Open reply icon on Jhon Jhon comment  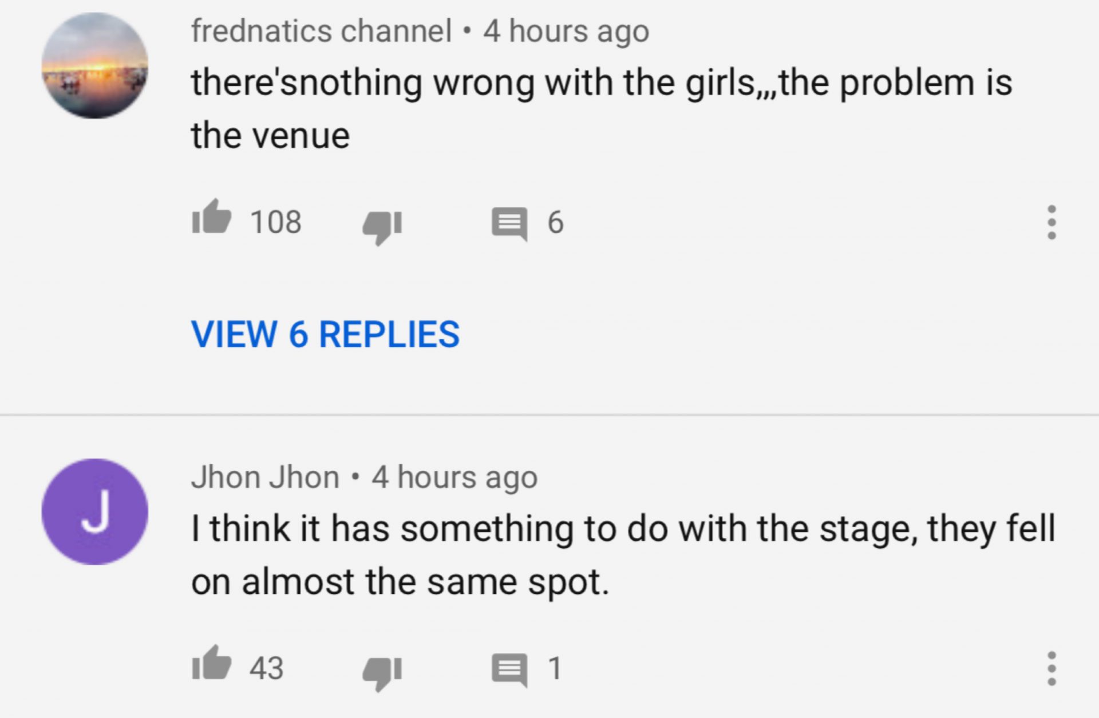509,670
